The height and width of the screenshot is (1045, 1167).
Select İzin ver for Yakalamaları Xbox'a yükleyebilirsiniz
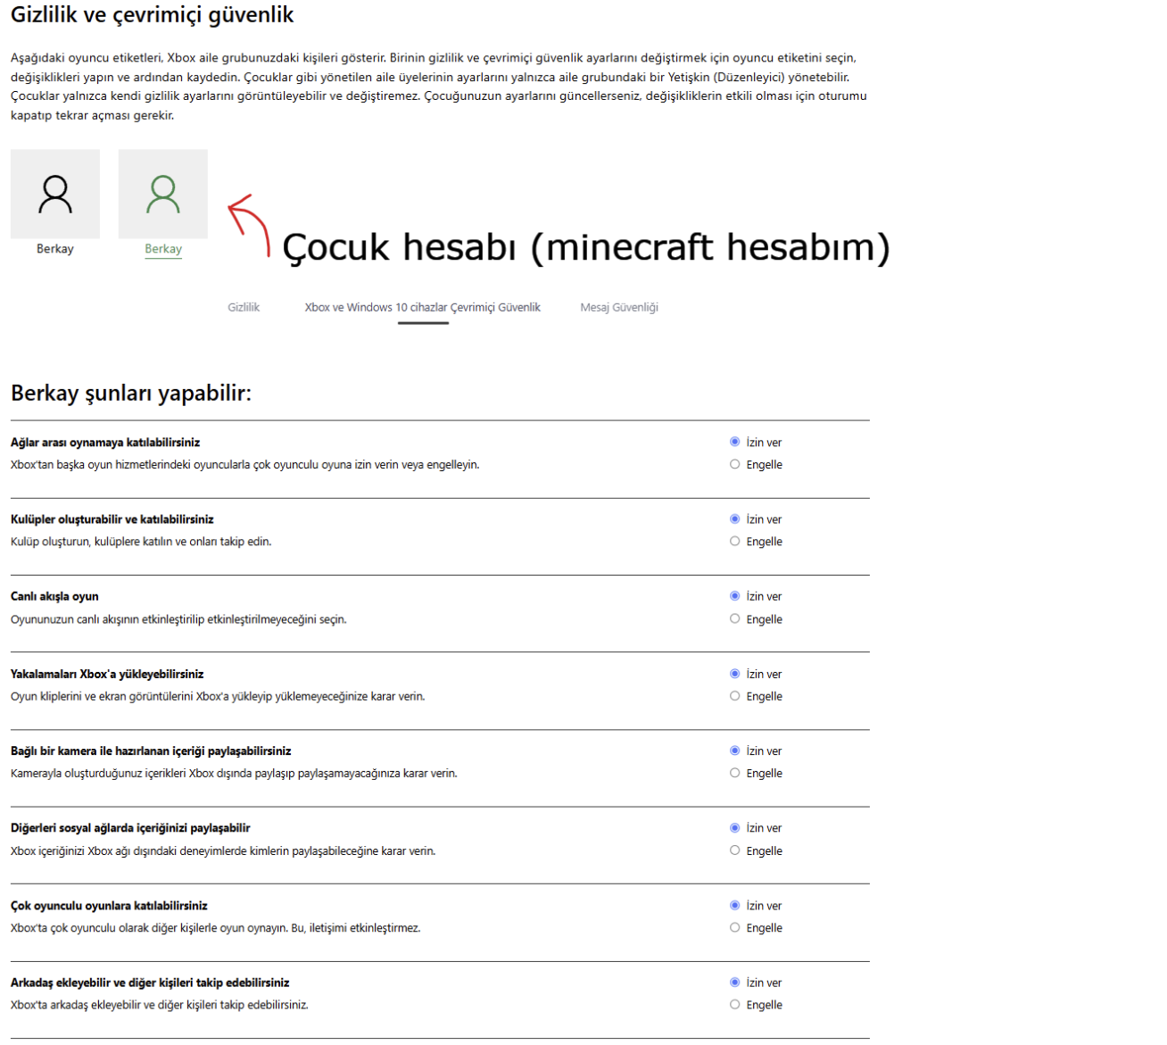735,674
